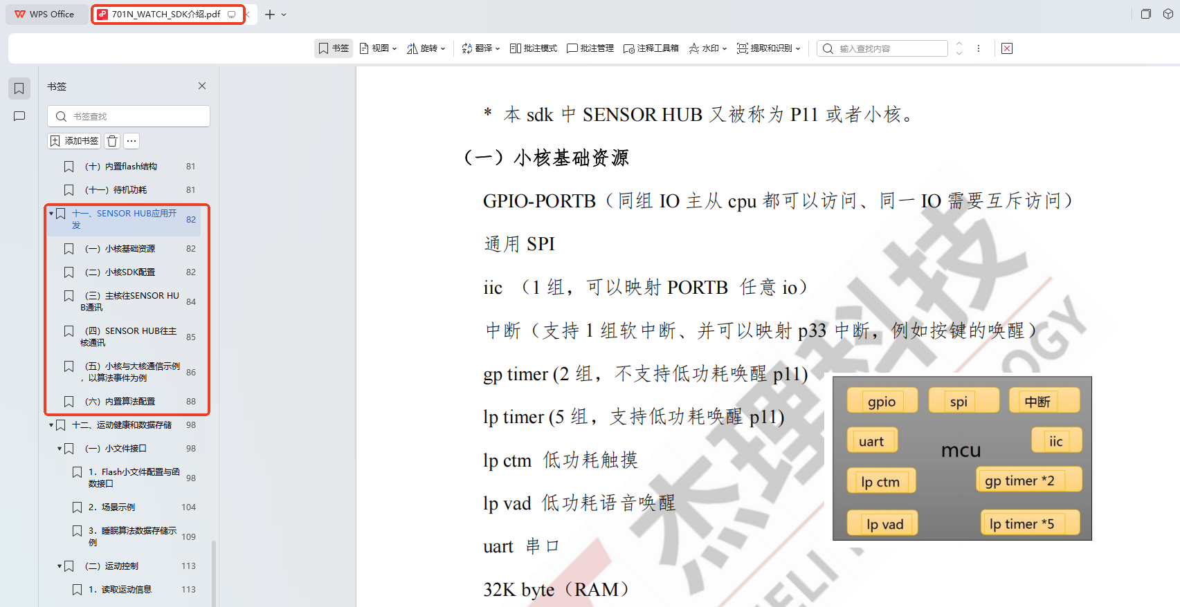Image resolution: width=1180 pixels, height=607 pixels.
Task: Open 批注管理 annotation management
Action: click(590, 48)
